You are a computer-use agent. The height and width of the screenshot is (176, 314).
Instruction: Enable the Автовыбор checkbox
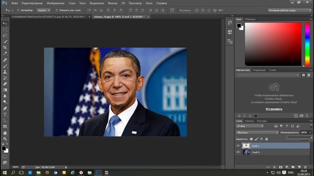point(18,10)
